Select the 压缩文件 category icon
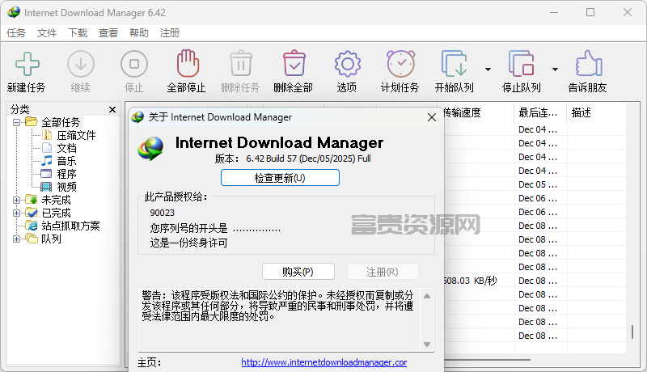This screenshot has width=647, height=372. [47, 135]
